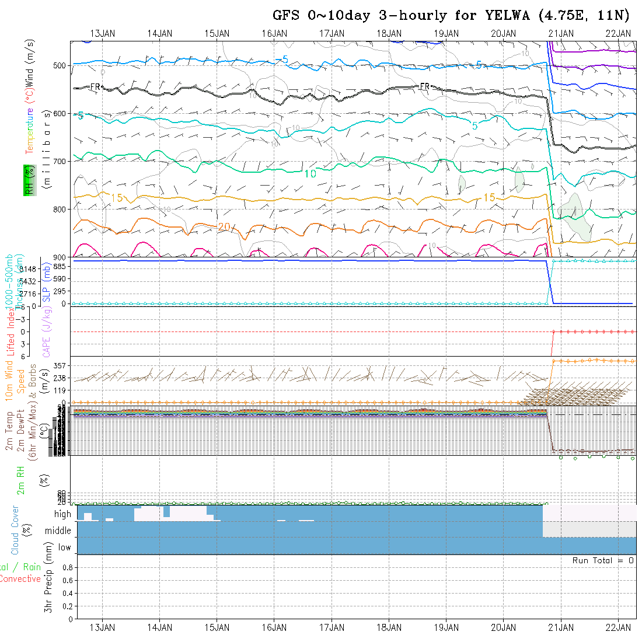Click the green RH (%) legend box

click(x=28, y=180)
